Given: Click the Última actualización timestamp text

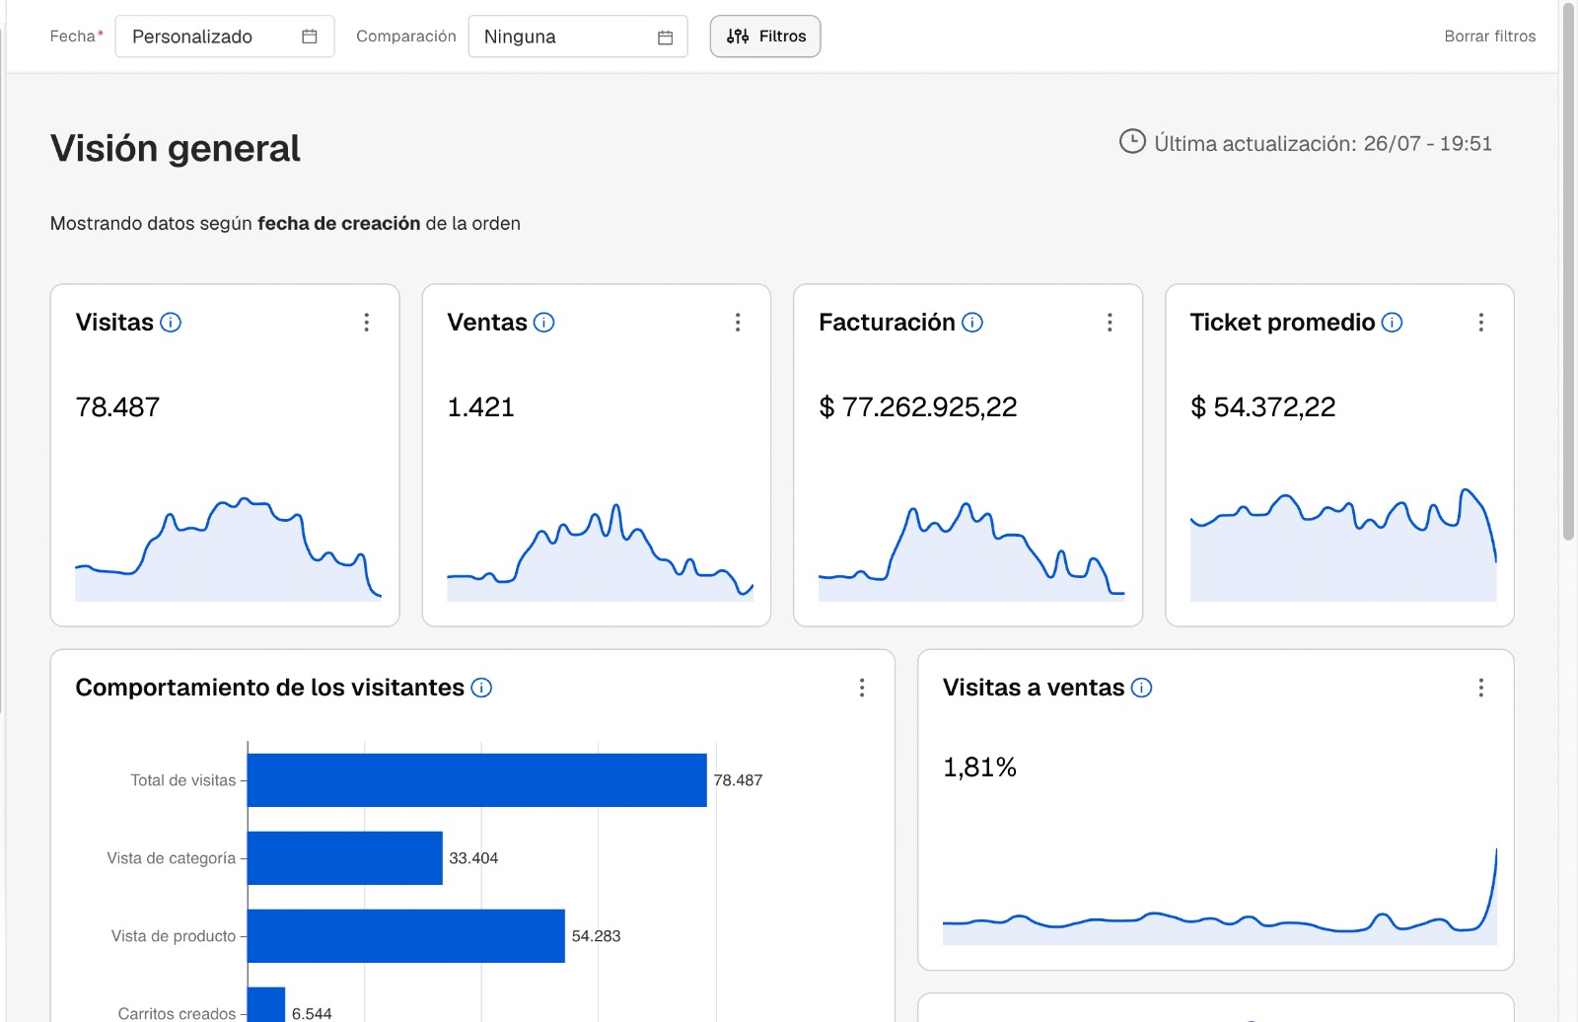Looking at the screenshot, I should [x=1323, y=144].
